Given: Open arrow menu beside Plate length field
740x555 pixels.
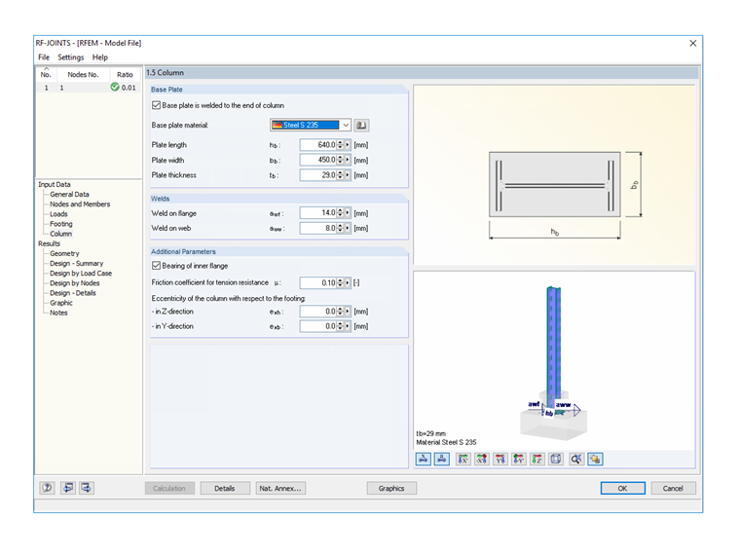Looking at the screenshot, I should tap(349, 145).
